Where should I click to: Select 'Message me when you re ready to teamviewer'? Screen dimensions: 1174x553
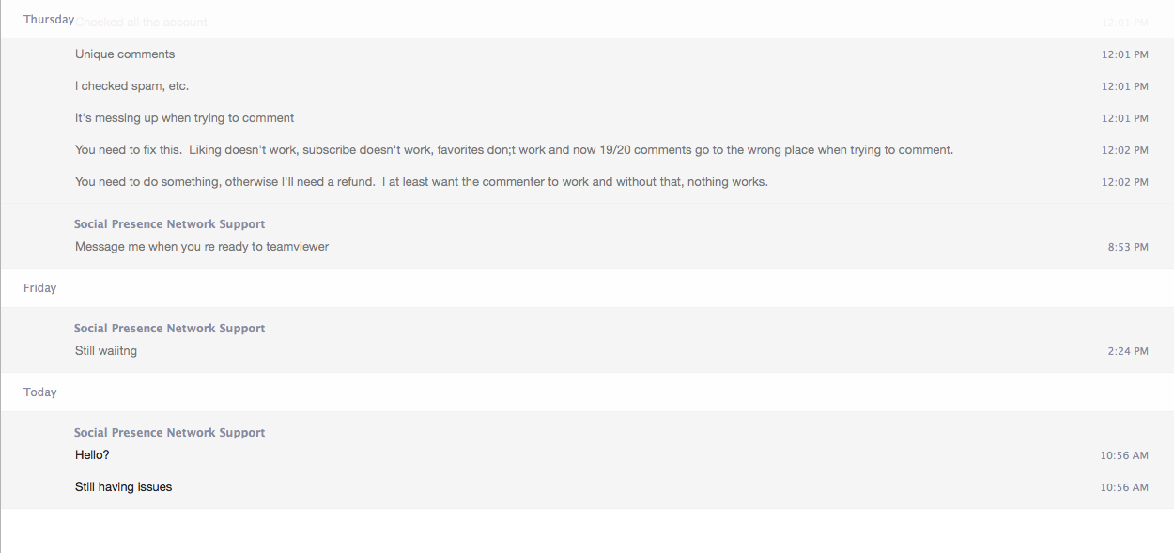pyautogui.click(x=202, y=247)
